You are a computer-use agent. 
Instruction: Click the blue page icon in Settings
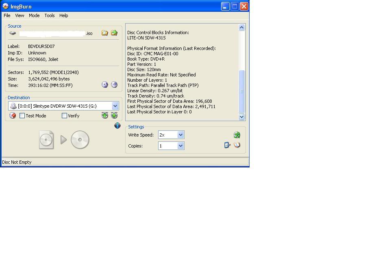pos(227,145)
